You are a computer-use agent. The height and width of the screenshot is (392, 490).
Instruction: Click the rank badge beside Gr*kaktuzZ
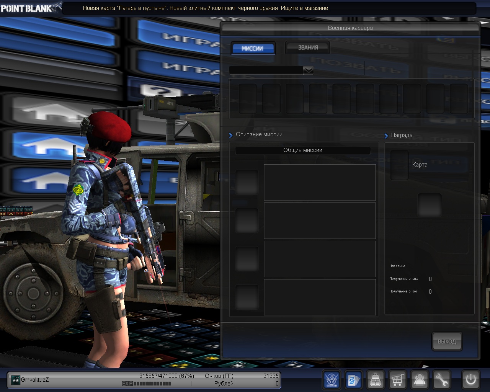[15, 380]
